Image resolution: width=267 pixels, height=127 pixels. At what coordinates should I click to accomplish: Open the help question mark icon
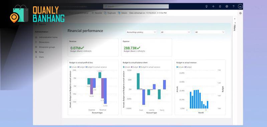click(233, 6)
